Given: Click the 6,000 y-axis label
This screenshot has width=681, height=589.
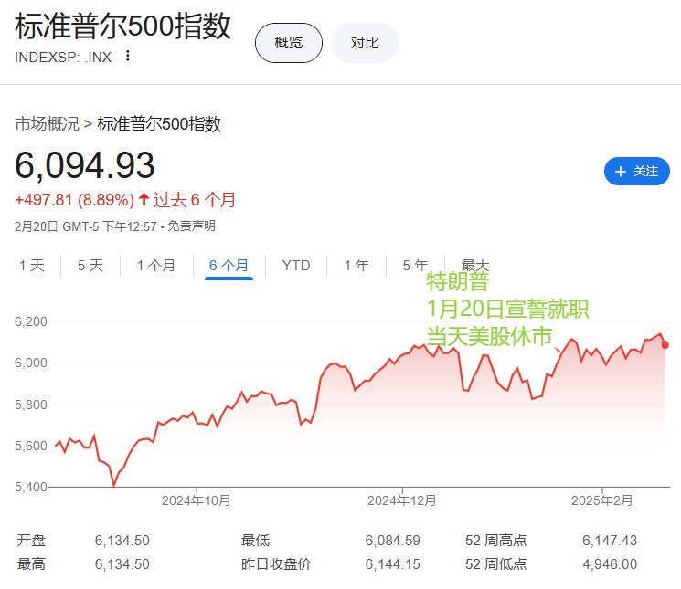Looking at the screenshot, I should (31, 363).
